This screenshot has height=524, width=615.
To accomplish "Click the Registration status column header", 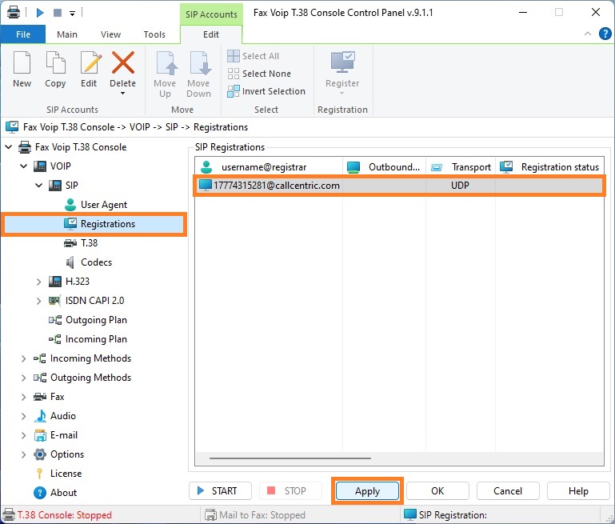I will point(550,167).
